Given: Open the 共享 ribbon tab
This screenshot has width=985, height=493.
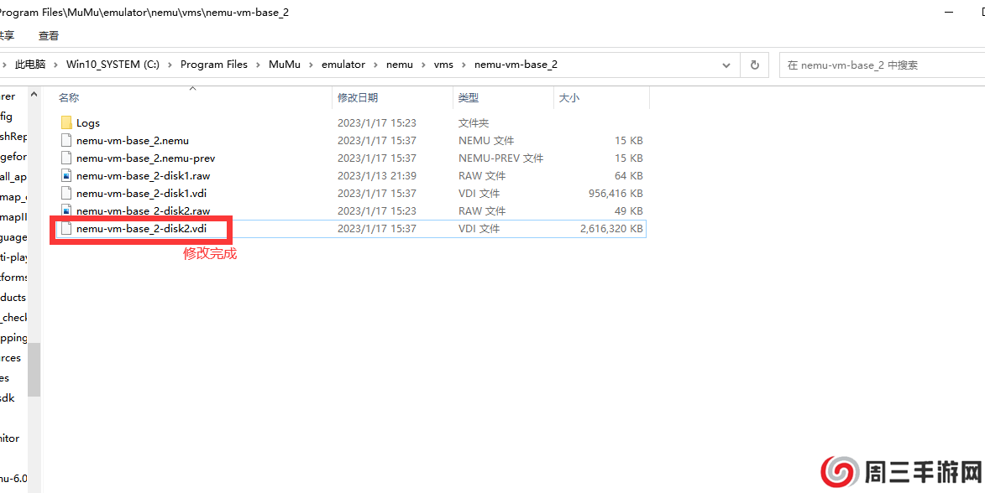Looking at the screenshot, I should coord(7,36).
